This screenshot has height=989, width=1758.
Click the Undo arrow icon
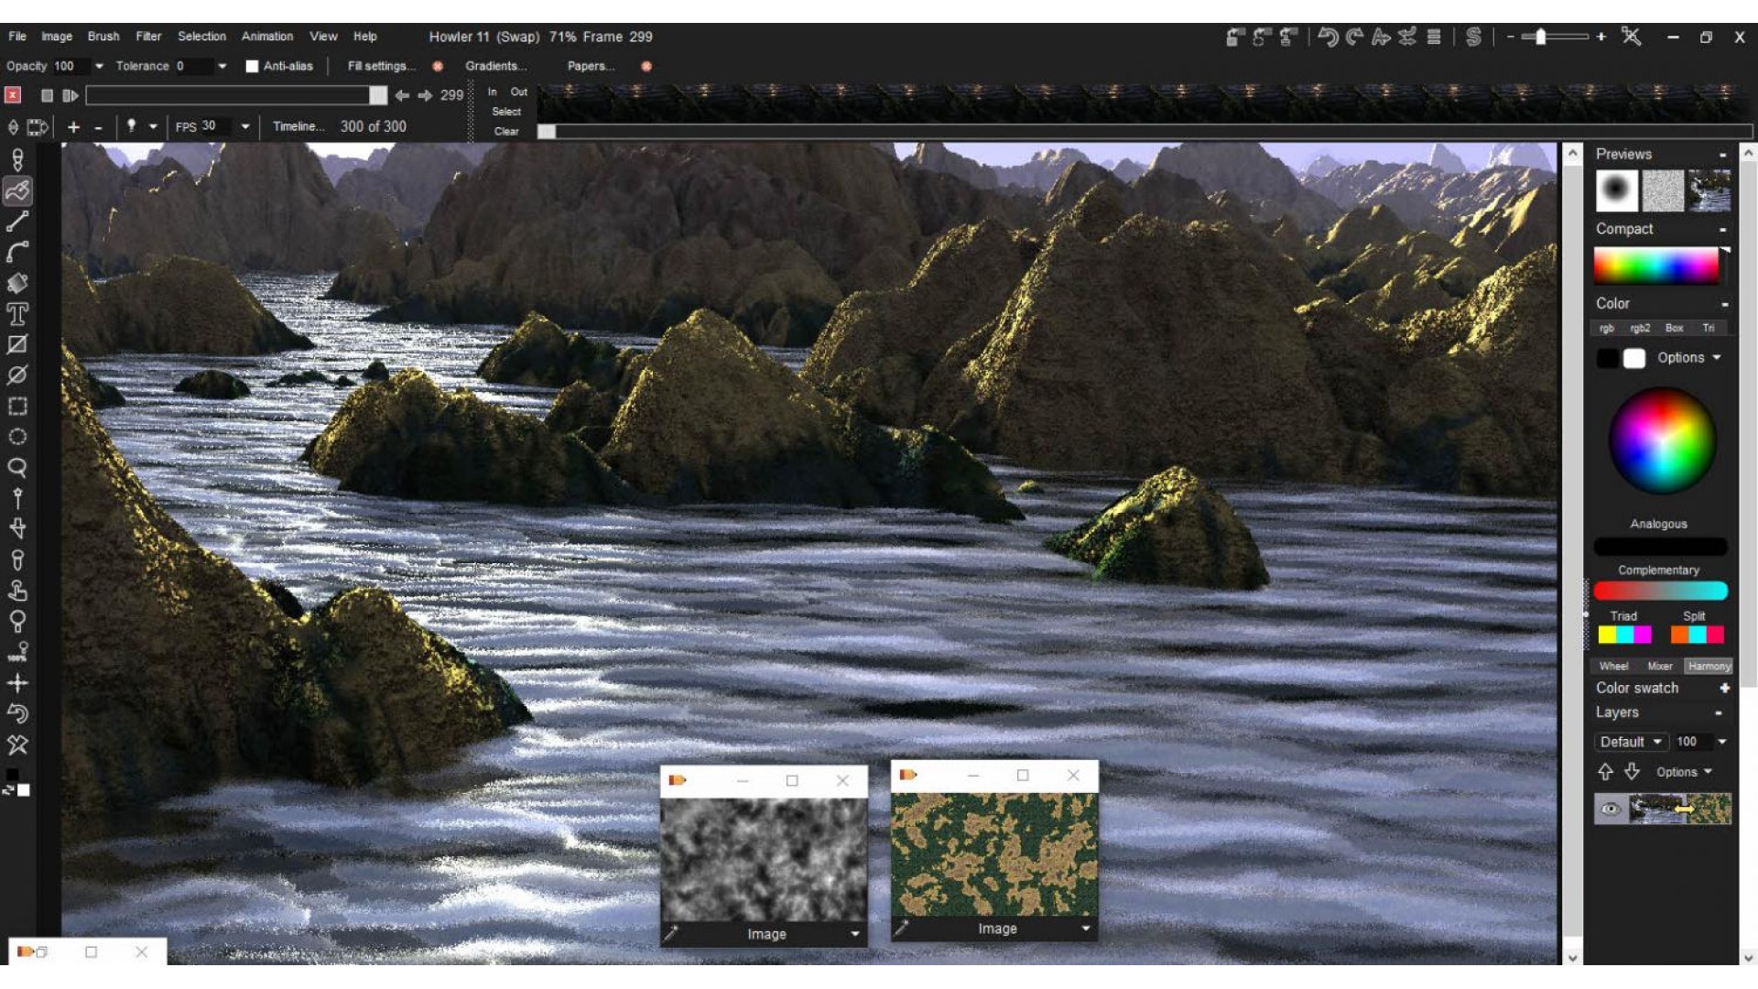(1328, 37)
